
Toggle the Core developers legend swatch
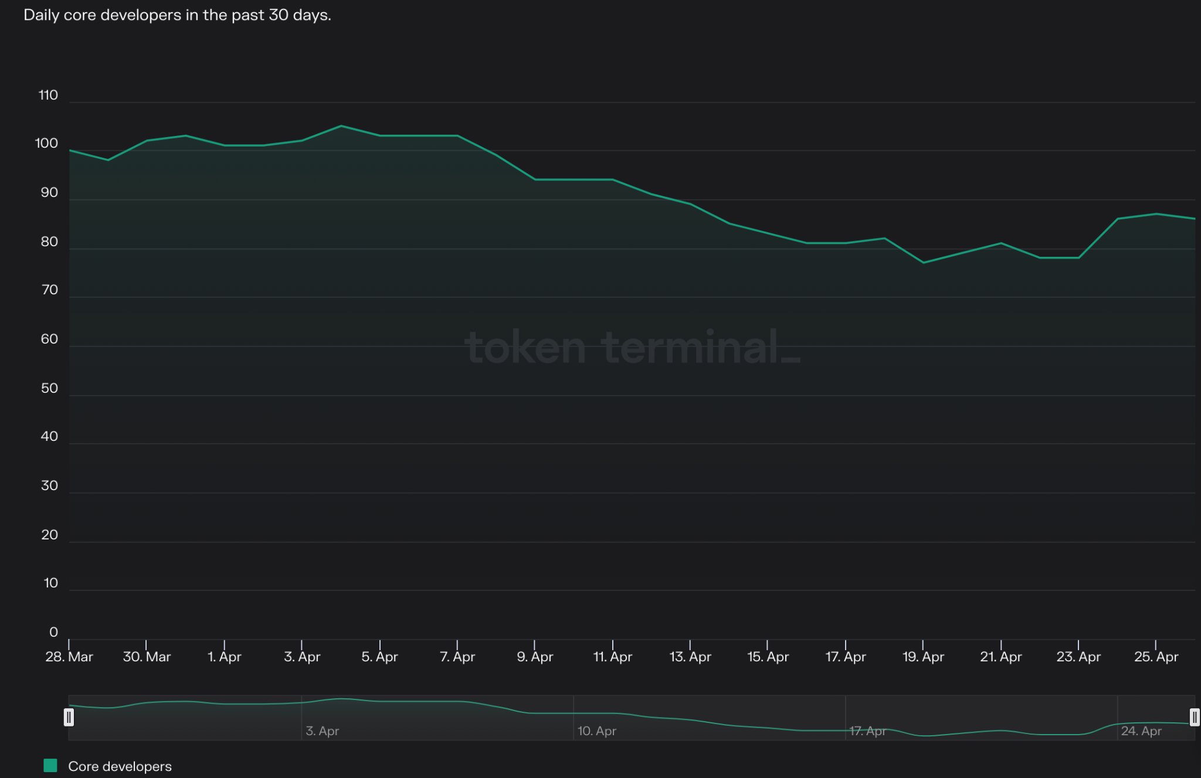click(50, 766)
